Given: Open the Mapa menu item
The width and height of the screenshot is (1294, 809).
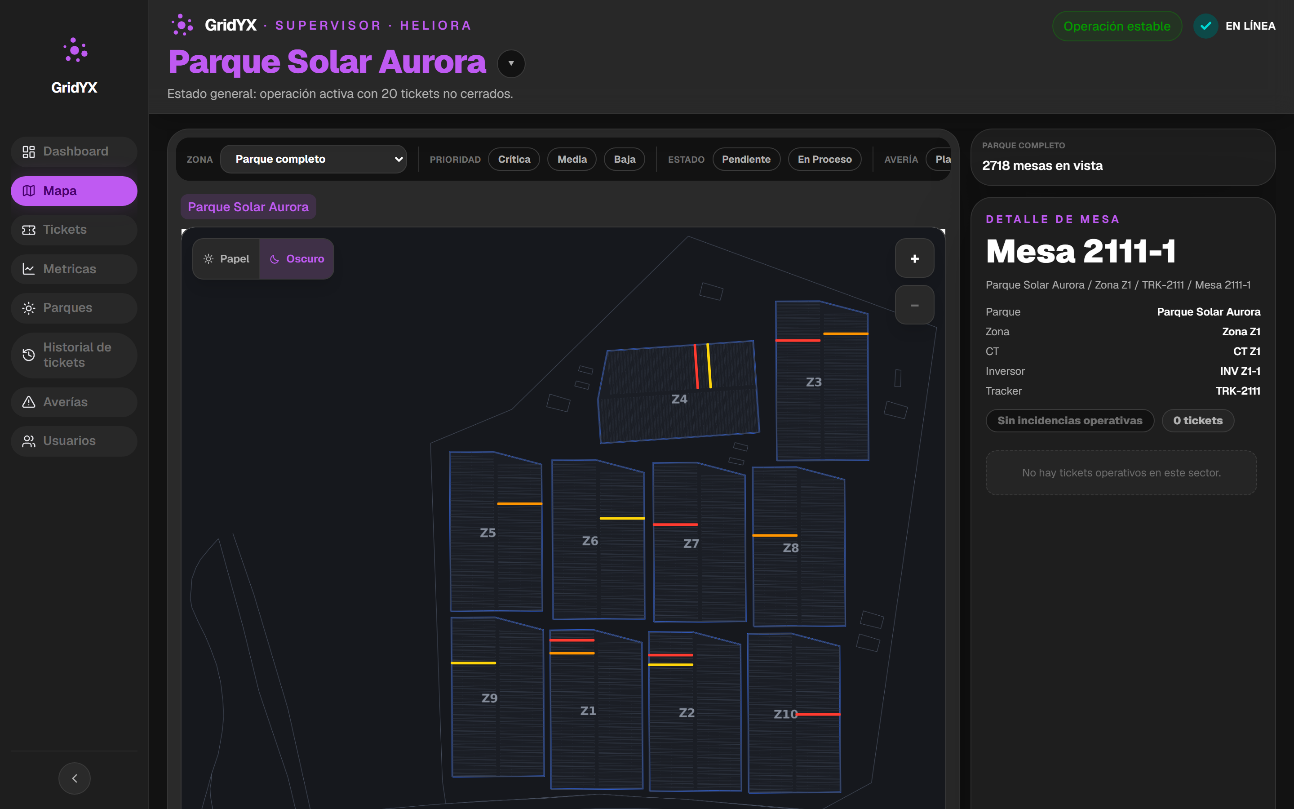Looking at the screenshot, I should [x=74, y=191].
